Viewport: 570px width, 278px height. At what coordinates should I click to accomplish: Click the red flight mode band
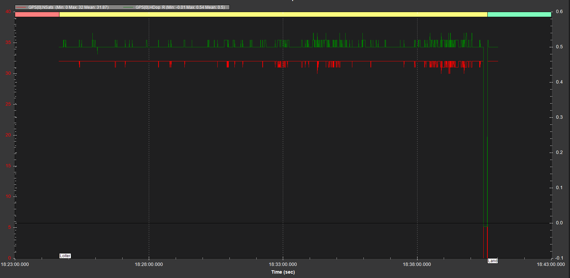37,14
